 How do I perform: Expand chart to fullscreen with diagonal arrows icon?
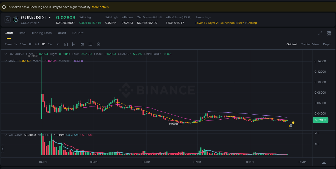320,33
